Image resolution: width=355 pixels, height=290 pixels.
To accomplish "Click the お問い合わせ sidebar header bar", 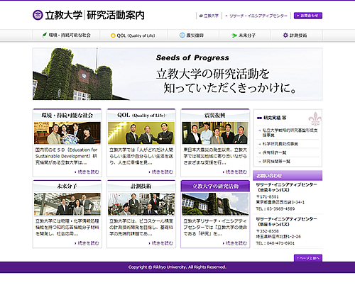I will pyautogui.click(x=288, y=176).
